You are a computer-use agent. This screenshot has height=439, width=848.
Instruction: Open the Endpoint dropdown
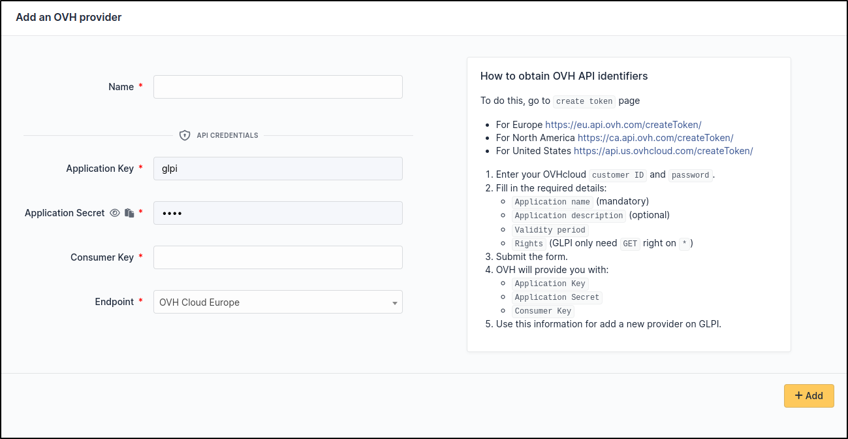[277, 302]
